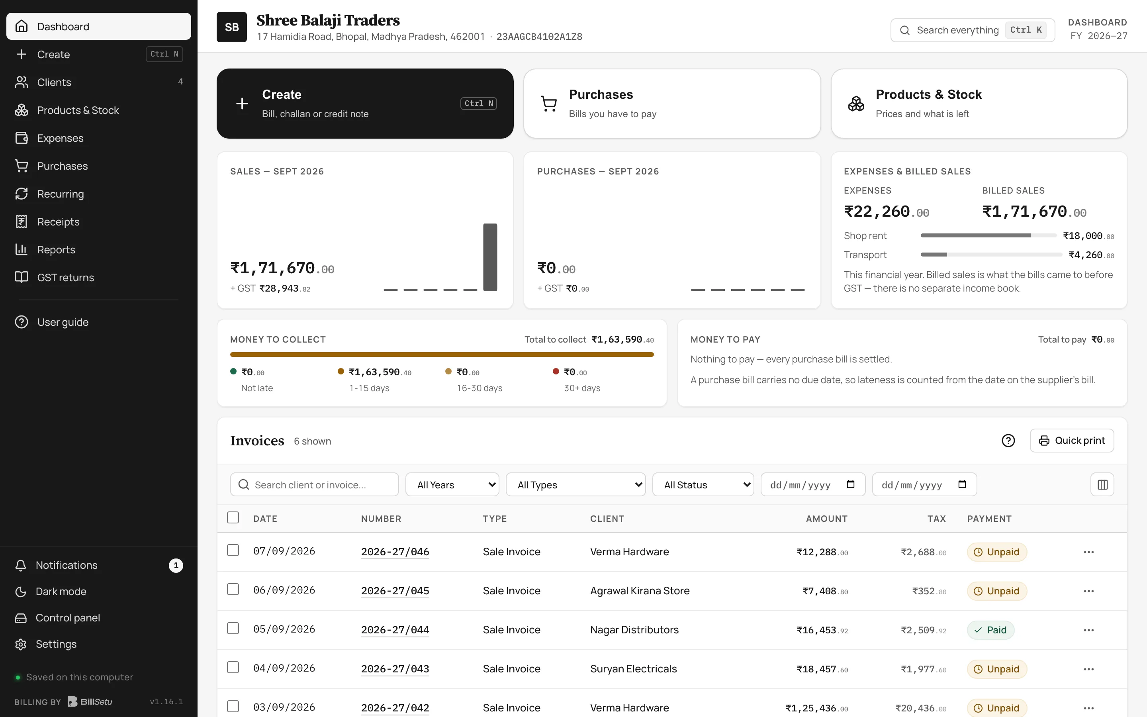Click the SB company logo badge
Screen dimensions: 1147x717
pos(232,27)
